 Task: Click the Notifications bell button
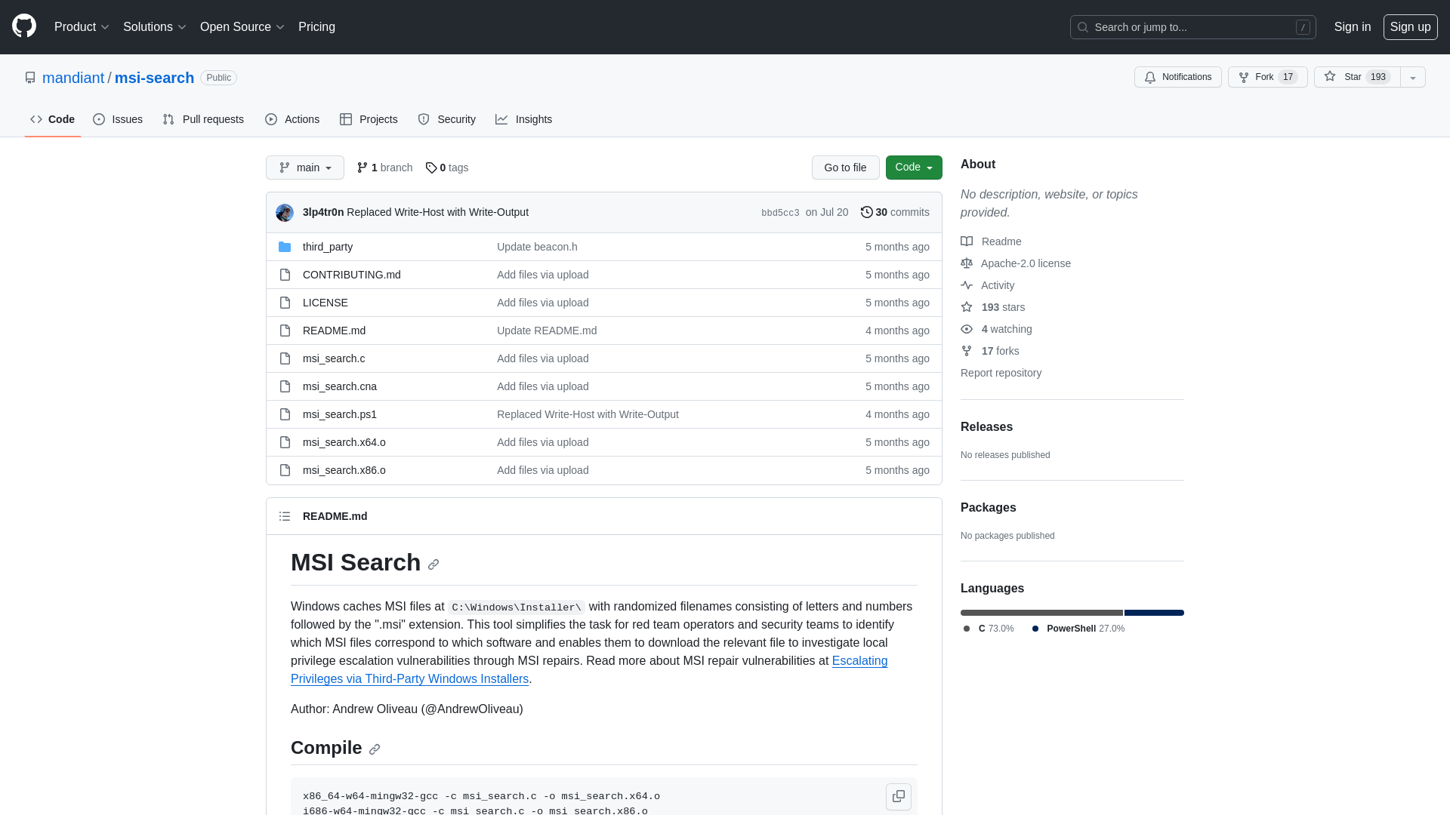[1177, 77]
